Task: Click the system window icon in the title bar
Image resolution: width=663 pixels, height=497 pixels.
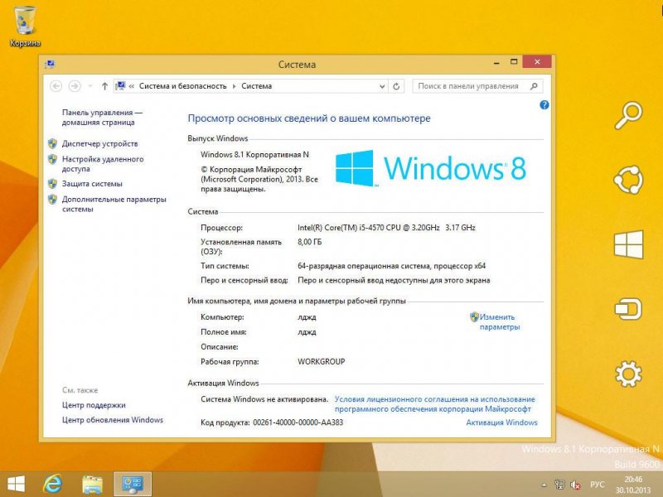Action: 50,65
